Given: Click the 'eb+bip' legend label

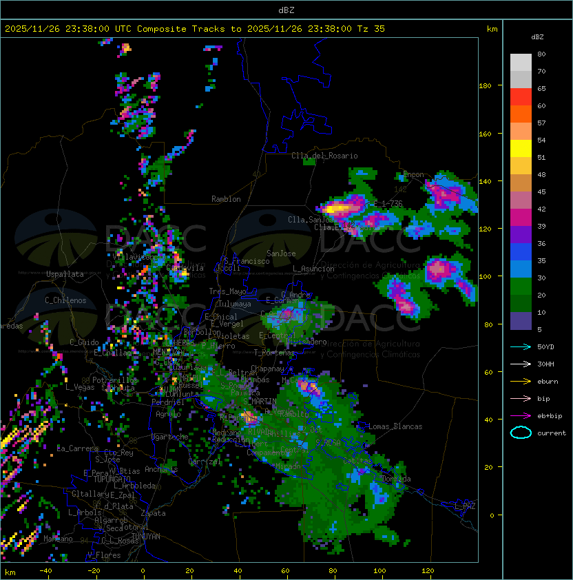Looking at the screenshot, I should [550, 416].
